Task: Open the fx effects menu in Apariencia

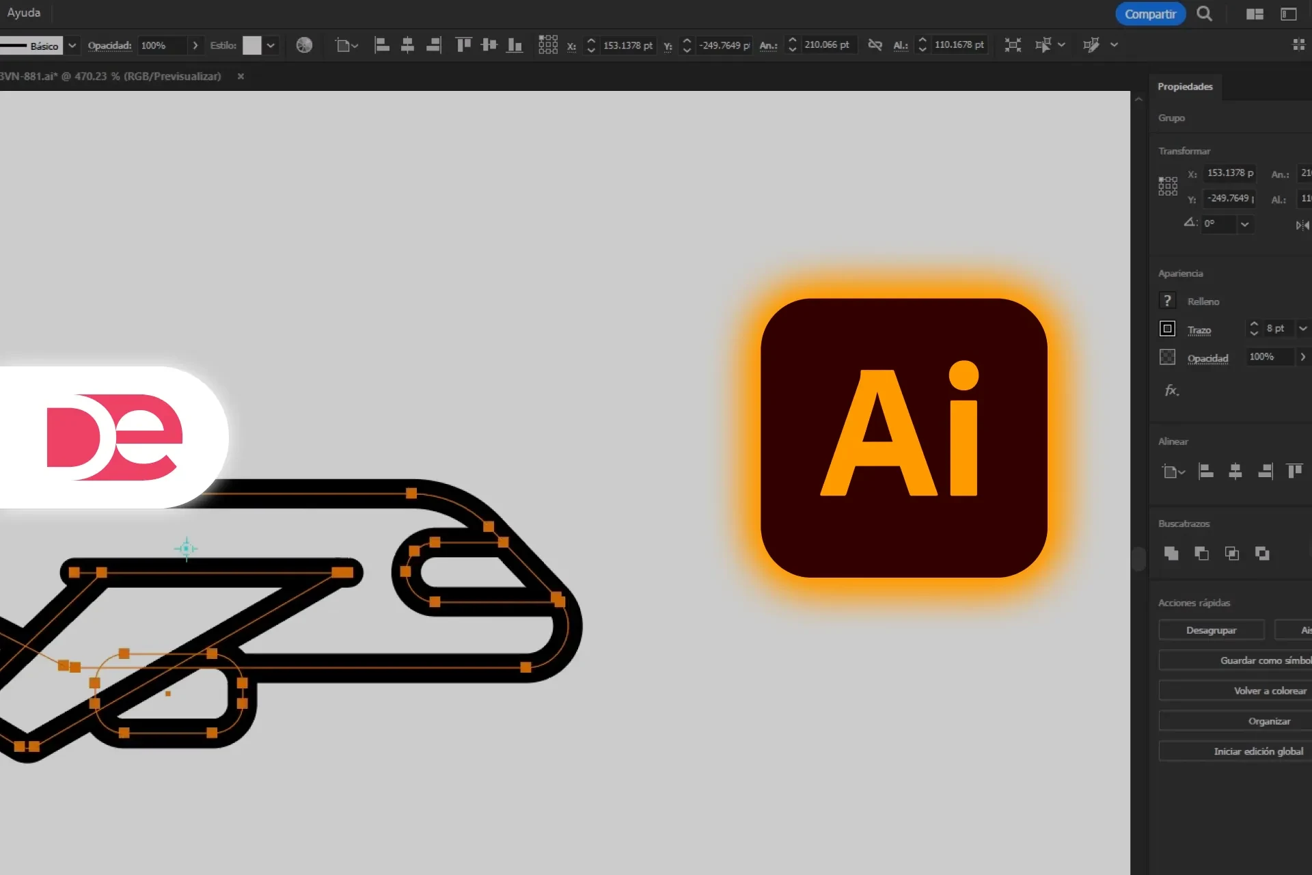Action: click(x=1172, y=390)
